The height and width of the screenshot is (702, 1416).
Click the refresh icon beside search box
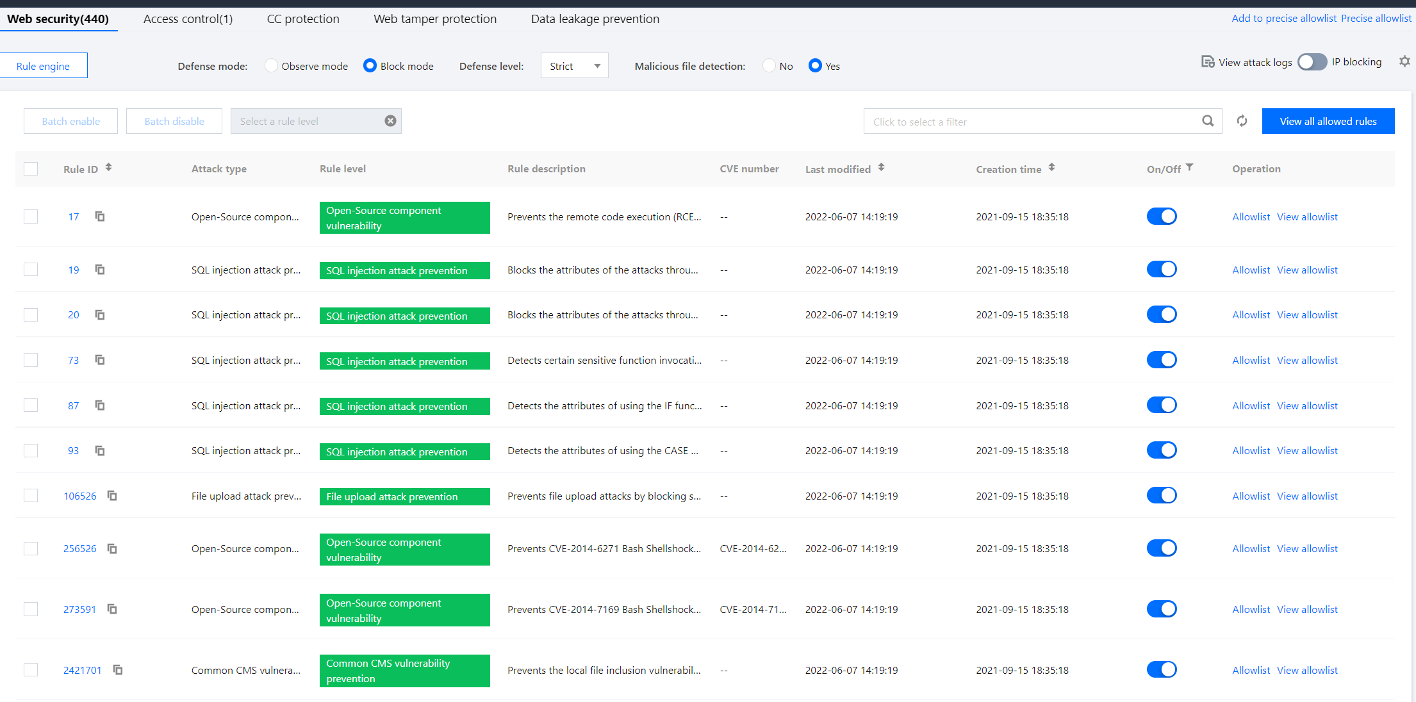tap(1242, 121)
